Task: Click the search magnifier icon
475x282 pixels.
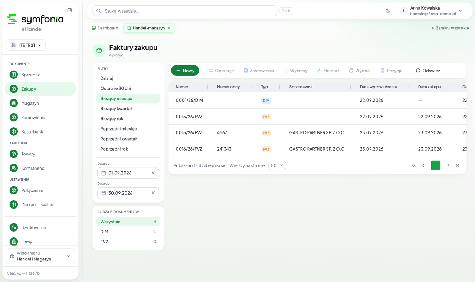Action: click(99, 11)
